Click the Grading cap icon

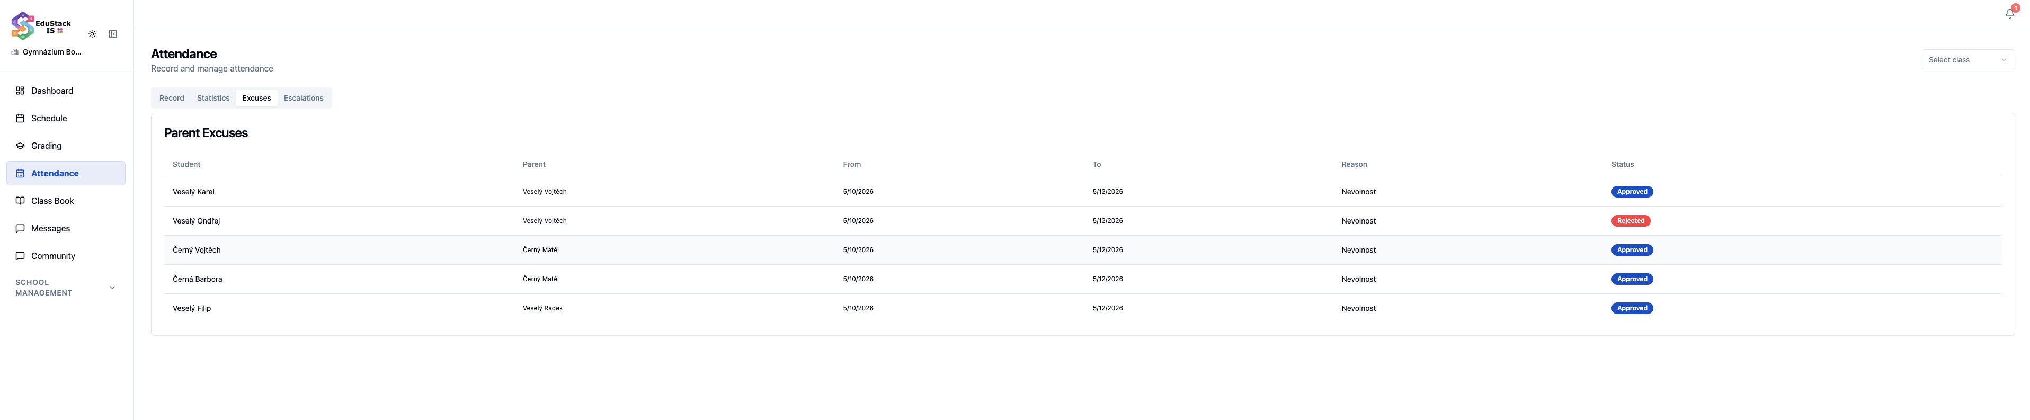pos(21,146)
